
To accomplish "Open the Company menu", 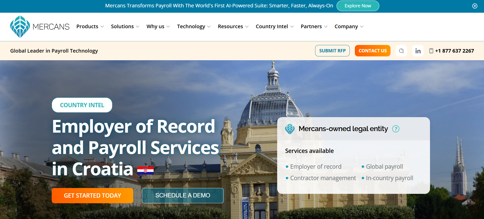I will (346, 26).
